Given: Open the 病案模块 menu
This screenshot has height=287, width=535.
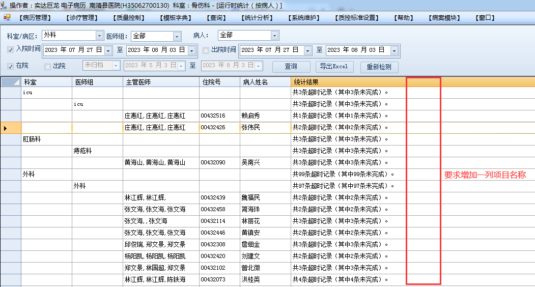Looking at the screenshot, I should tap(444, 18).
